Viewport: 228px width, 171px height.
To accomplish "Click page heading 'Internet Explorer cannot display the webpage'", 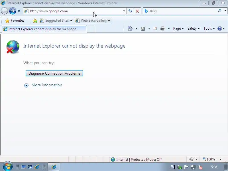I will 74,46.
